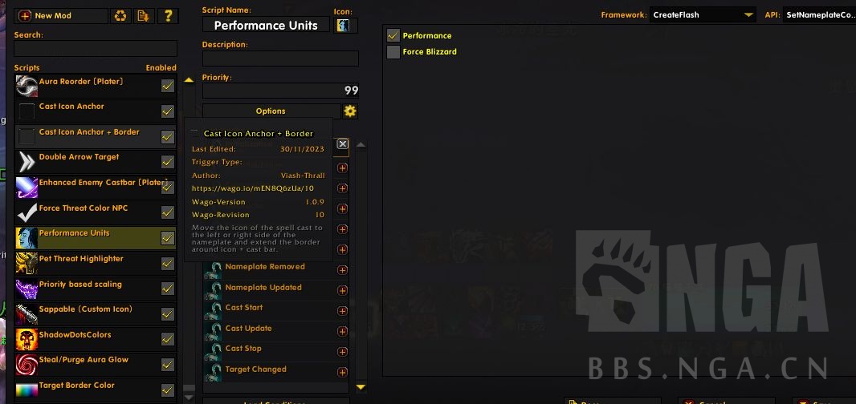Open the Framework CreateFlash dropdown
Image resolution: width=856 pixels, height=404 pixels.
pyautogui.click(x=703, y=14)
